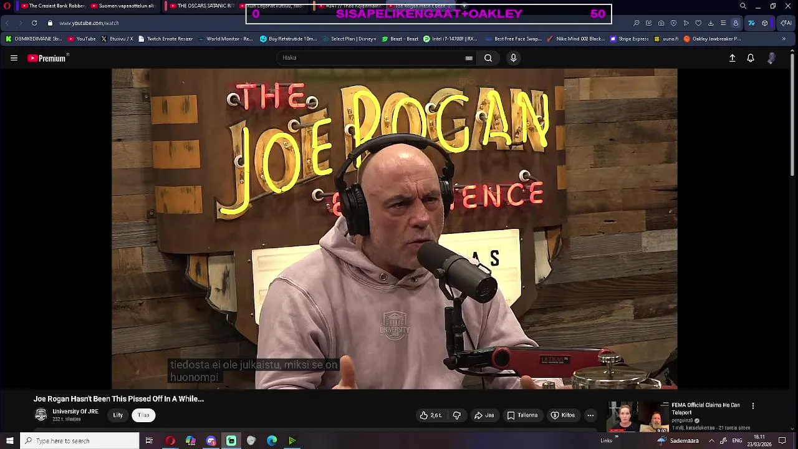
Task: Open Opera AI assistant button
Action: [786, 23]
